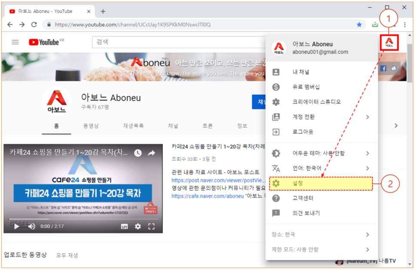Toggle video subtitles button

tap(125, 226)
